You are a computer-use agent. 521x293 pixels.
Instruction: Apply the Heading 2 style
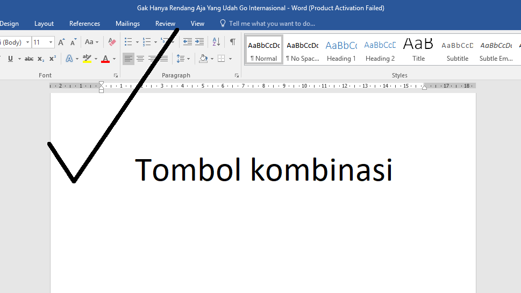point(380,50)
